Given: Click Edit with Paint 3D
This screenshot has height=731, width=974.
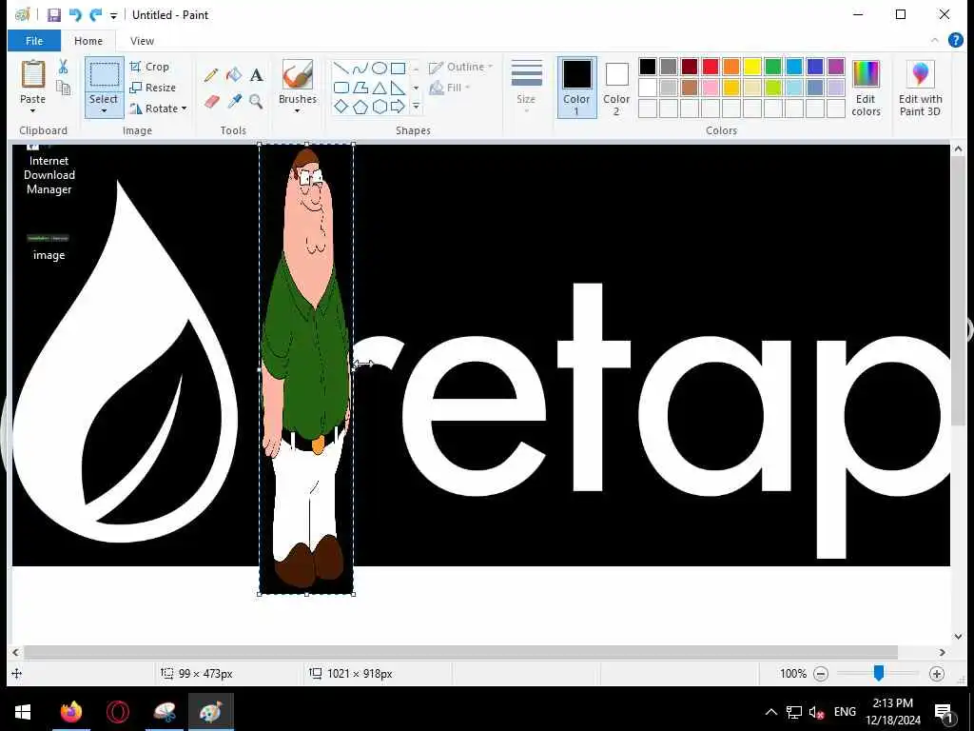Looking at the screenshot, I should 921,88.
